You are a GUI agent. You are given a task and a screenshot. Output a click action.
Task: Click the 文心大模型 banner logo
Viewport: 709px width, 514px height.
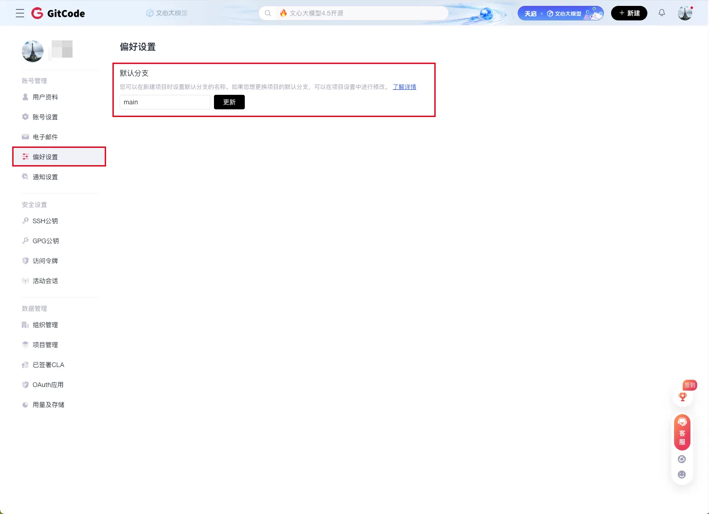(167, 13)
